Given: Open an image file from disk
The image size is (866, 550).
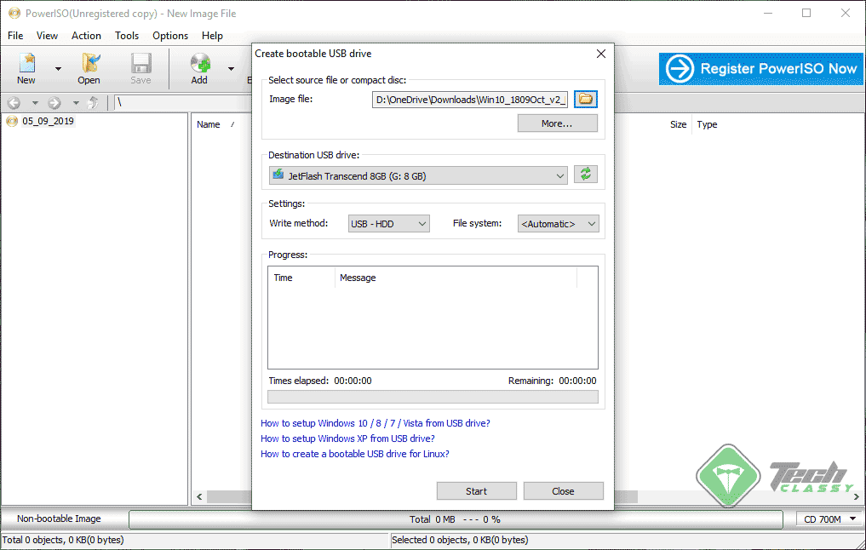Looking at the screenshot, I should click(x=89, y=68).
